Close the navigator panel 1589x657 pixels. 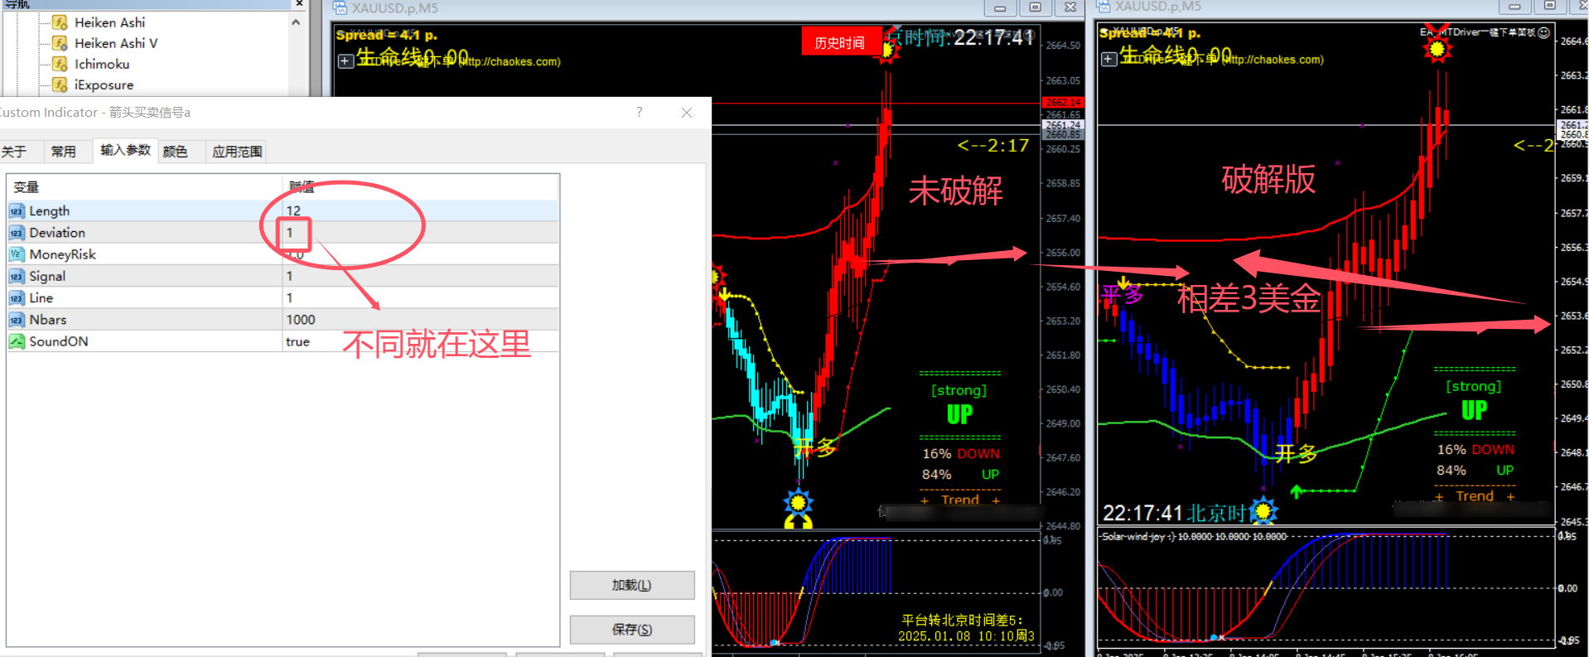299,4
